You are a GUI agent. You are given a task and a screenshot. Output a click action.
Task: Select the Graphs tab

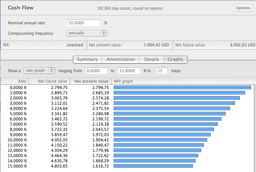(x=175, y=59)
